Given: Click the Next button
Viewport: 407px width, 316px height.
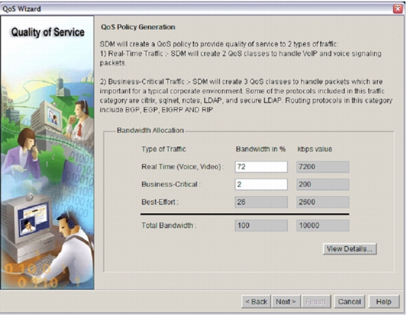Looking at the screenshot, I should [x=286, y=301].
